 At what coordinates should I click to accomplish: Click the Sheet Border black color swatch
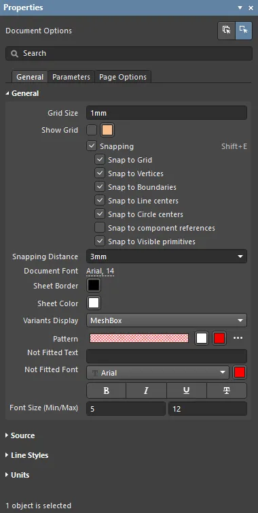[94, 285]
